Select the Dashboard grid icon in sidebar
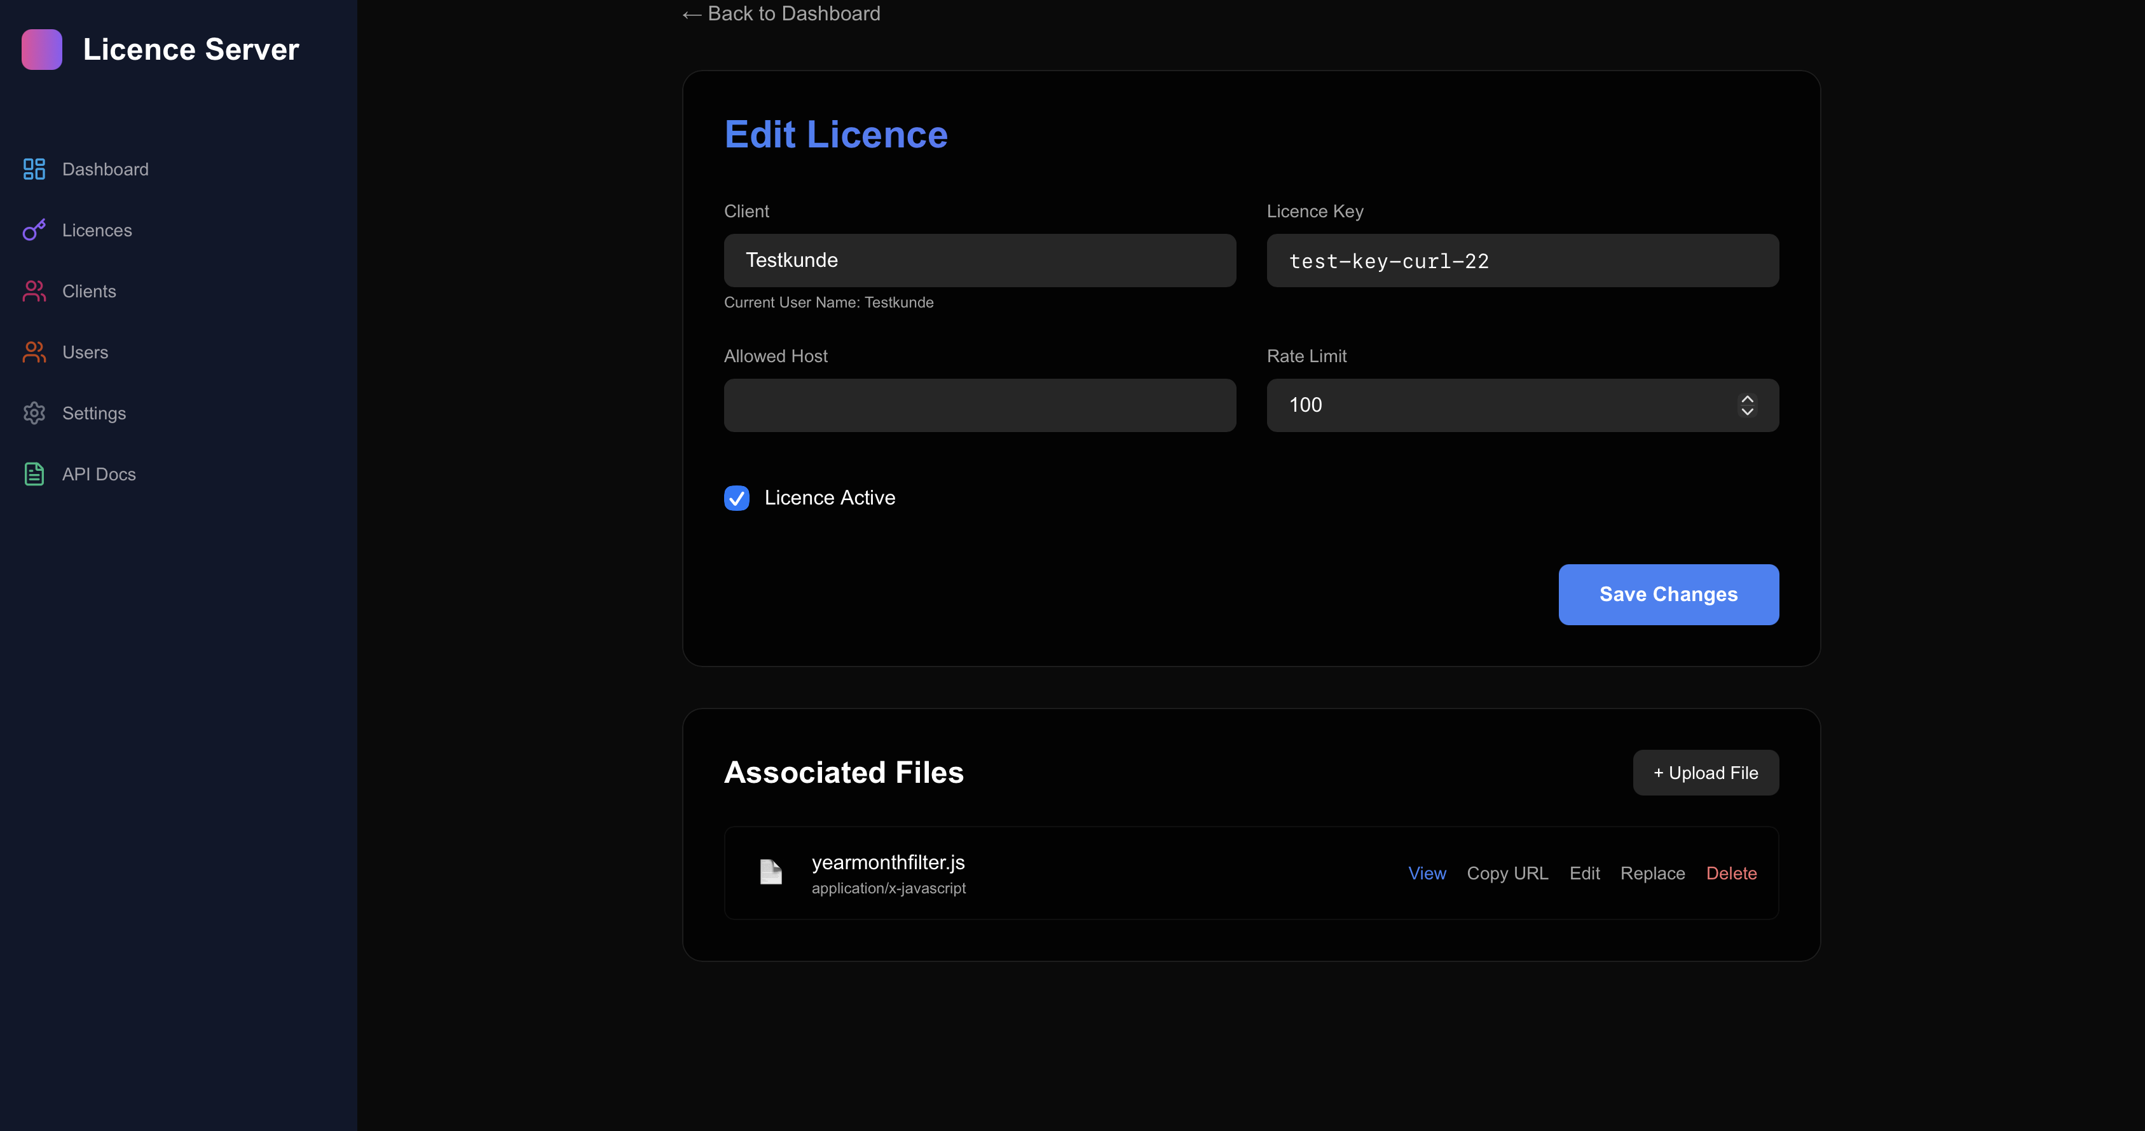 (x=33, y=169)
